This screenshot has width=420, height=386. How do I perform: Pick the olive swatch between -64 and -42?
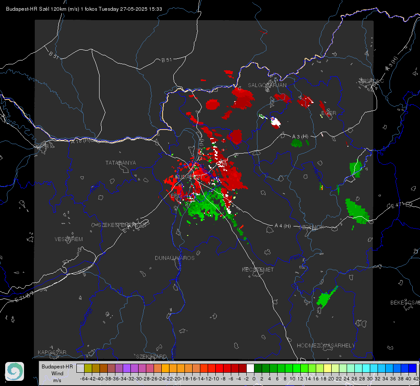[88, 368]
